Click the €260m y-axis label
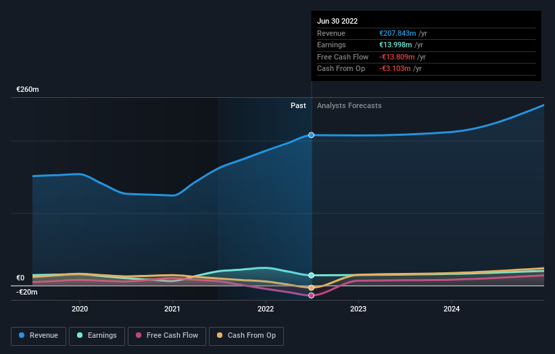This screenshot has height=354, width=555. coord(28,89)
